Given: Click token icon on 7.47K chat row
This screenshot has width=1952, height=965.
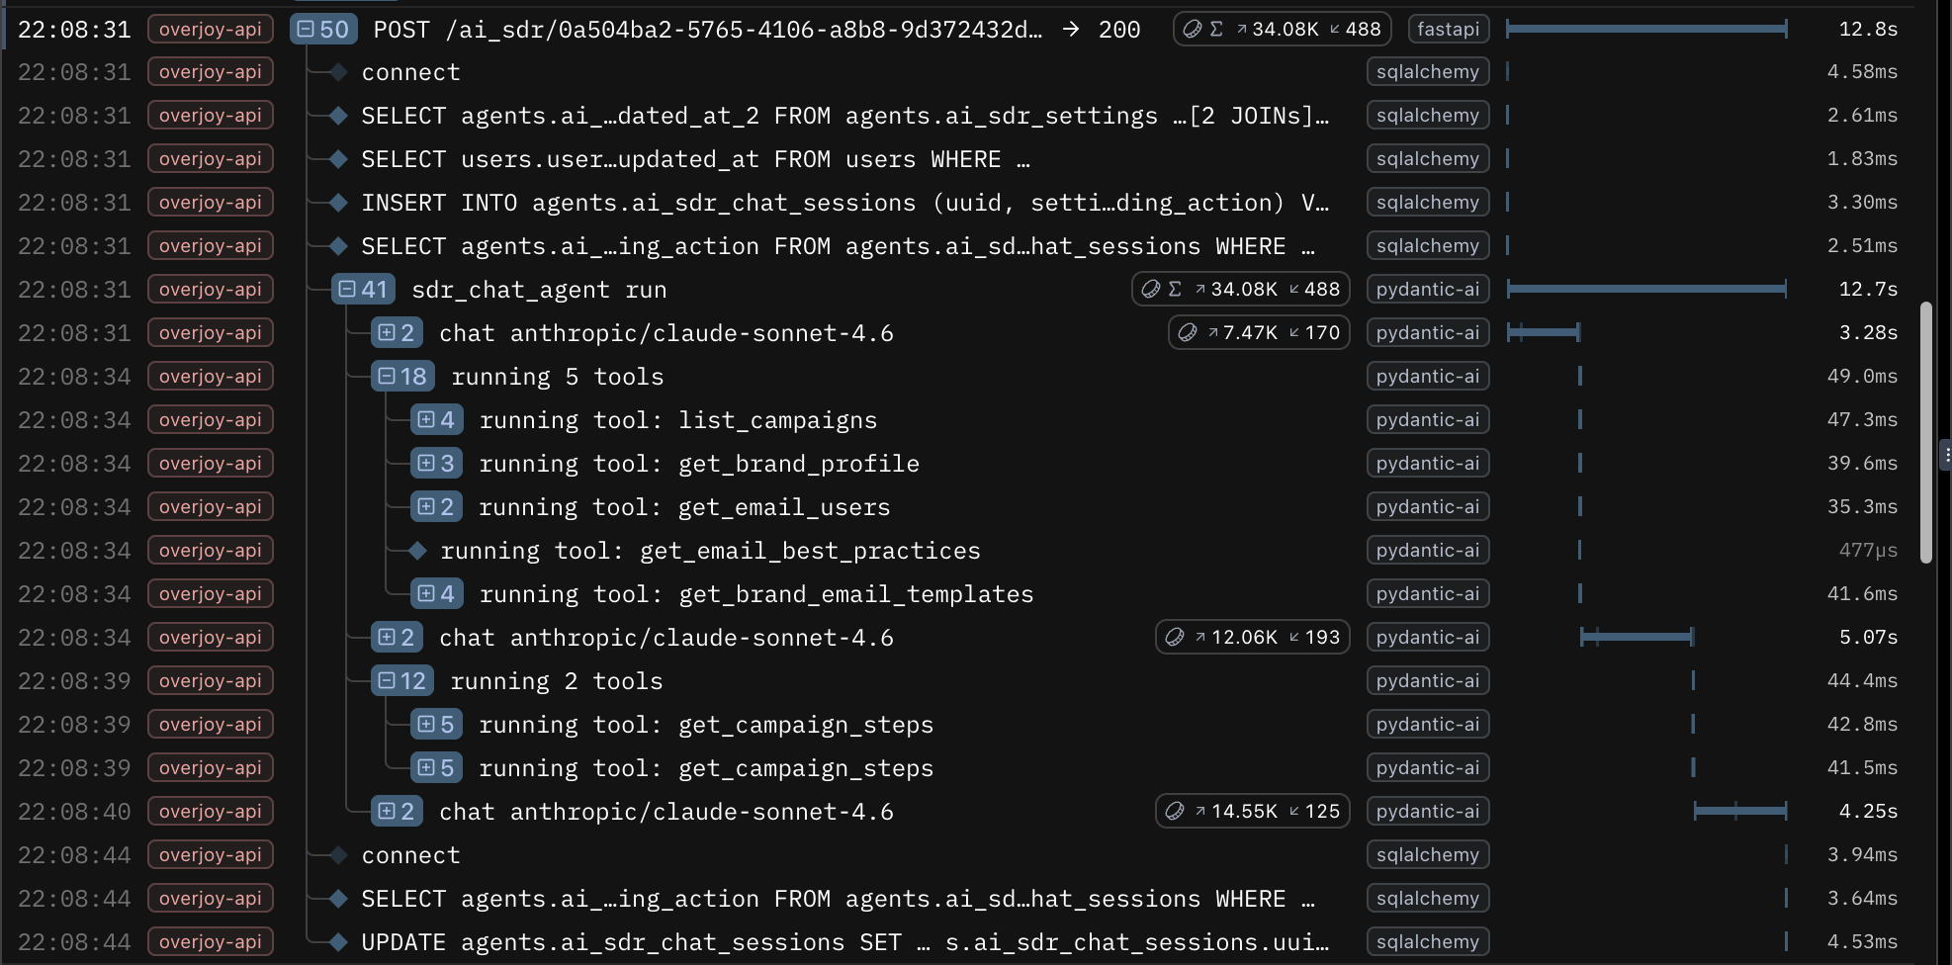Looking at the screenshot, I should pyautogui.click(x=1188, y=333).
